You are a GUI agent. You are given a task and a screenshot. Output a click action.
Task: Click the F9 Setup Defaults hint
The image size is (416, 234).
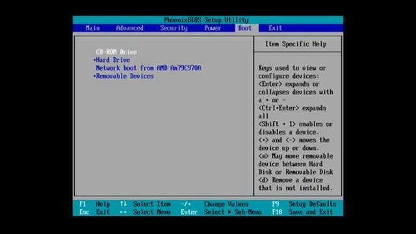coord(304,204)
